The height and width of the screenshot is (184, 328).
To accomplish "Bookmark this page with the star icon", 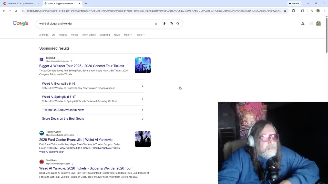I will (285, 11).
